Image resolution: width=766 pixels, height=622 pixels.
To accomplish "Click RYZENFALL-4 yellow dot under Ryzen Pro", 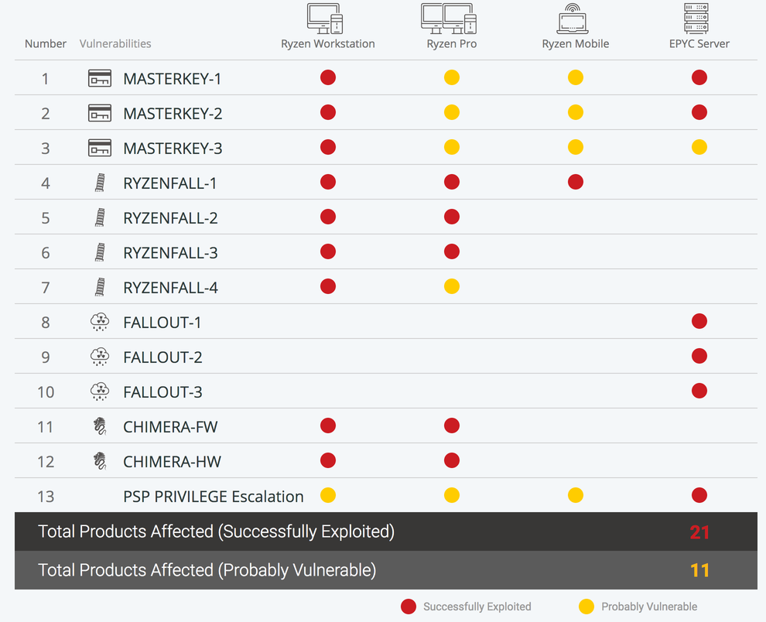I will (x=452, y=285).
